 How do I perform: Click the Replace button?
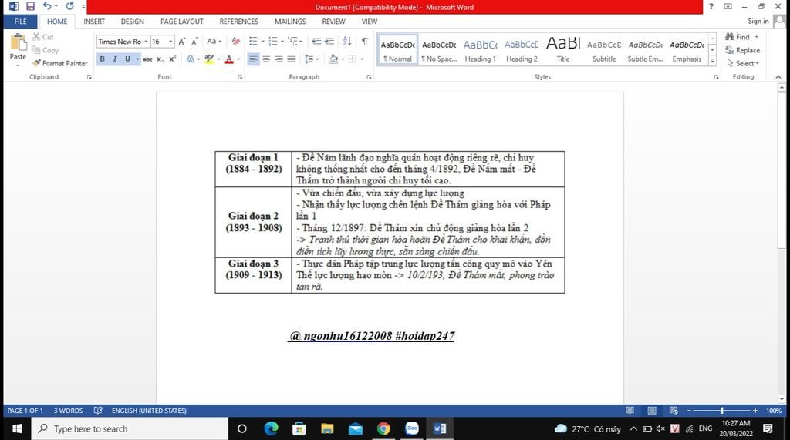743,50
